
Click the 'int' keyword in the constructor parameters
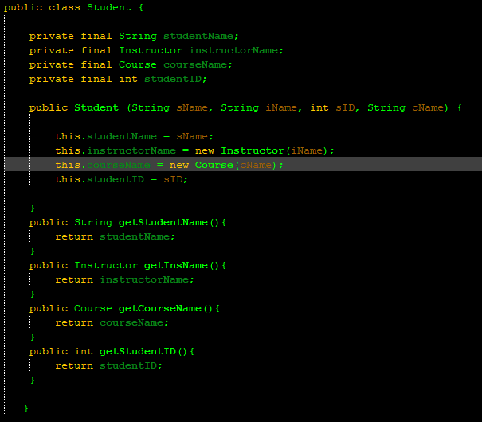click(319, 107)
